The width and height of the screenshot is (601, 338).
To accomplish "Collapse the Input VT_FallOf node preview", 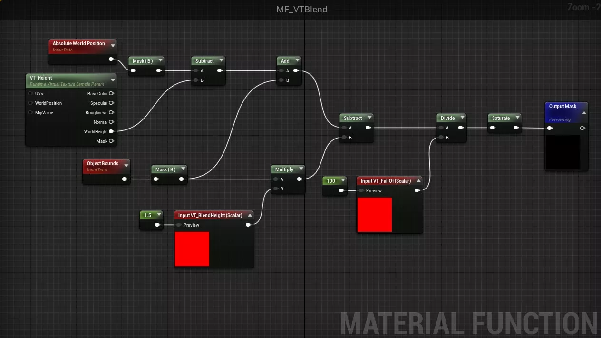I will pos(418,181).
